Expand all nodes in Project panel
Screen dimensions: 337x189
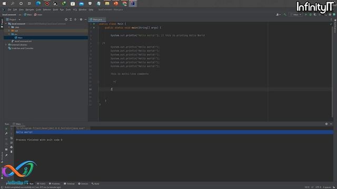click(x=71, y=19)
